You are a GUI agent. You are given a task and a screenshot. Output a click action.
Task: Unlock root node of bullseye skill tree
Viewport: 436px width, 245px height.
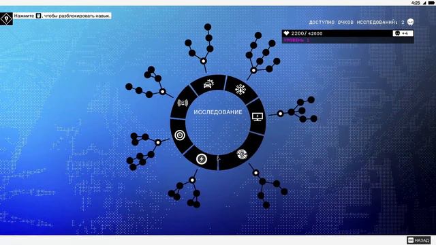(158, 142)
